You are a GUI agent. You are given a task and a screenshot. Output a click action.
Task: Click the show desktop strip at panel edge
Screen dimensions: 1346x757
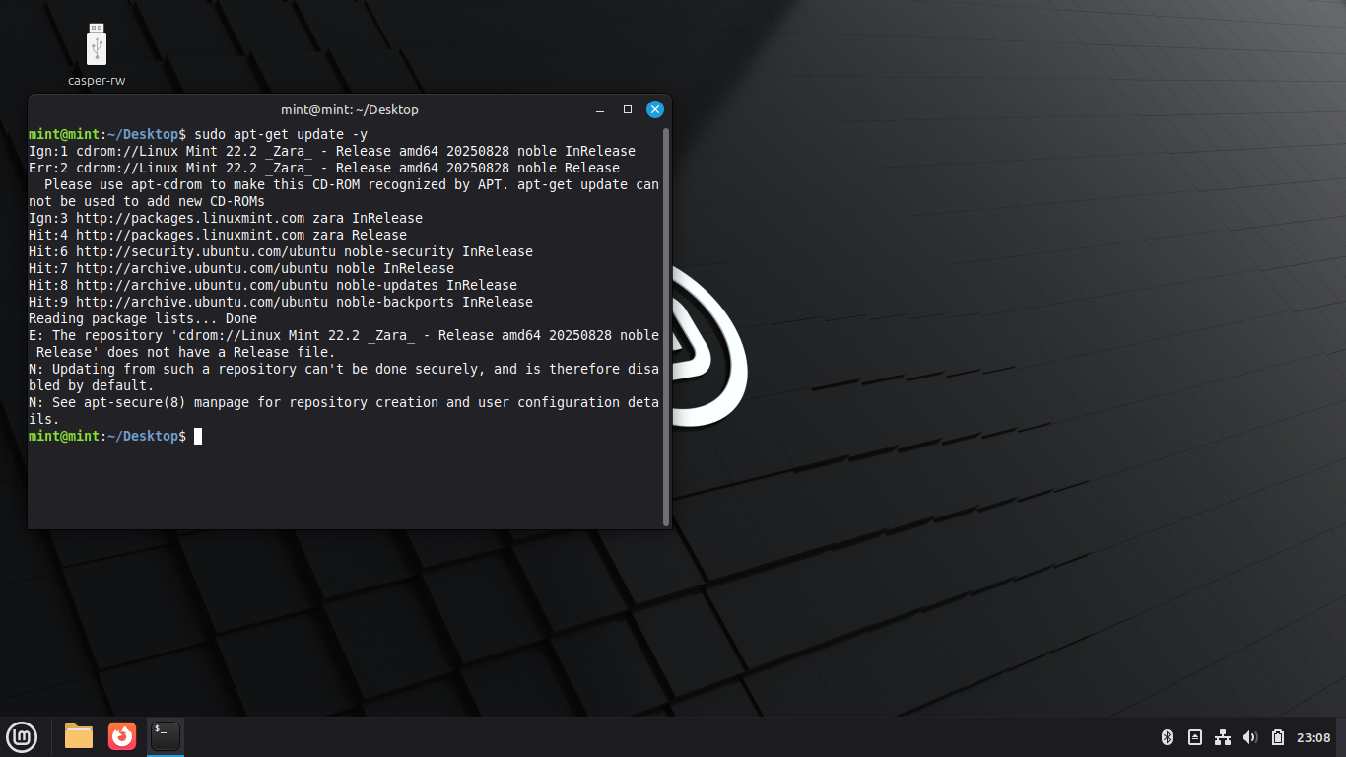pos(1342,737)
